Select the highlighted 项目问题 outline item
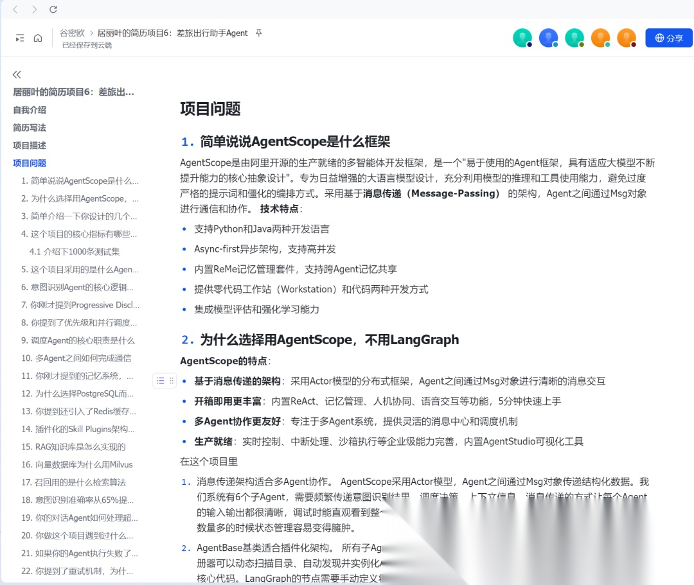Image resolution: width=694 pixels, height=585 pixels. coord(30,163)
